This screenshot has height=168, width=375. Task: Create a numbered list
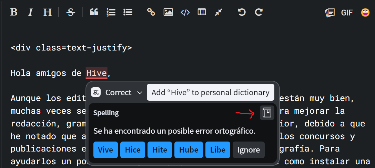tap(111, 12)
